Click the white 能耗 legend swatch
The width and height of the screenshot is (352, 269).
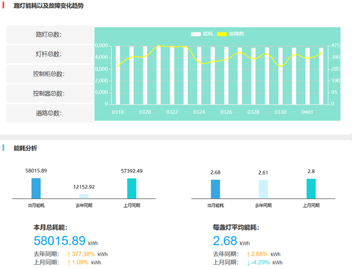(x=195, y=33)
